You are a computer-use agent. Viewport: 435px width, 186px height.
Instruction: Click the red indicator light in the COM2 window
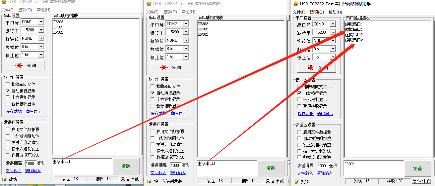coord(164,68)
